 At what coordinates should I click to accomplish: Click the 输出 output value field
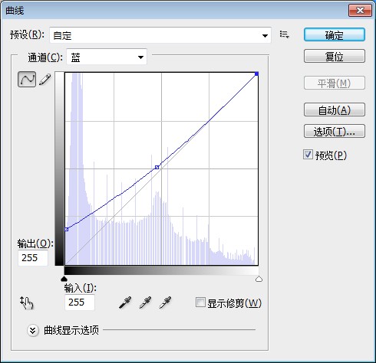(33, 258)
